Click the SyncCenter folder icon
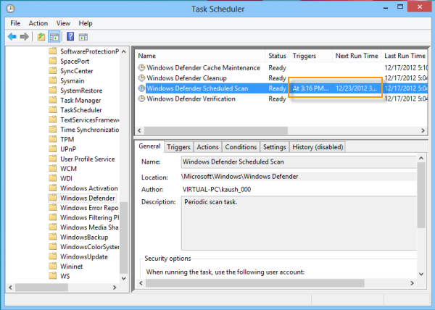The width and height of the screenshot is (435, 310). 53,71
